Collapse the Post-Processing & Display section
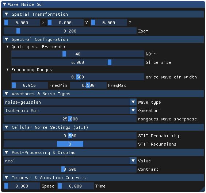 [103, 153]
